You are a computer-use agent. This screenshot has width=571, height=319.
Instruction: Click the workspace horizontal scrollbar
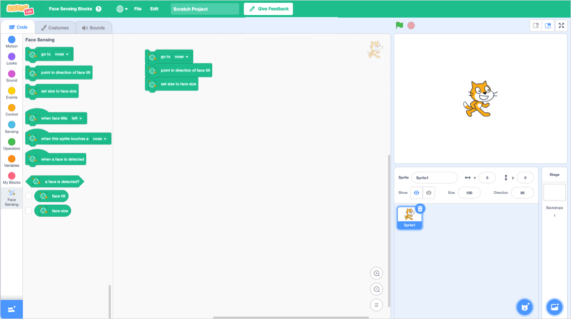(x=291, y=317)
